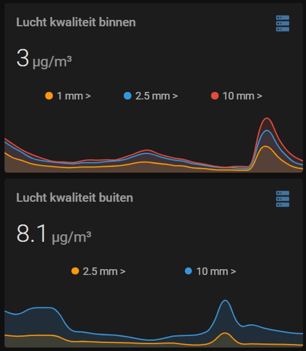Image resolution: width=306 pixels, height=351 pixels.
Task: Click the red dot beside indoor 10 mm
Action: (215, 96)
